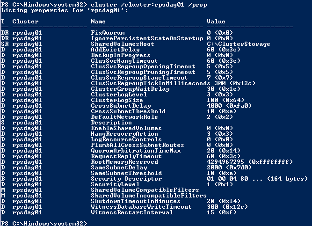
Task: Click the SharedVolumesRoot value C:\ClusterStorage
Action: tap(238, 44)
